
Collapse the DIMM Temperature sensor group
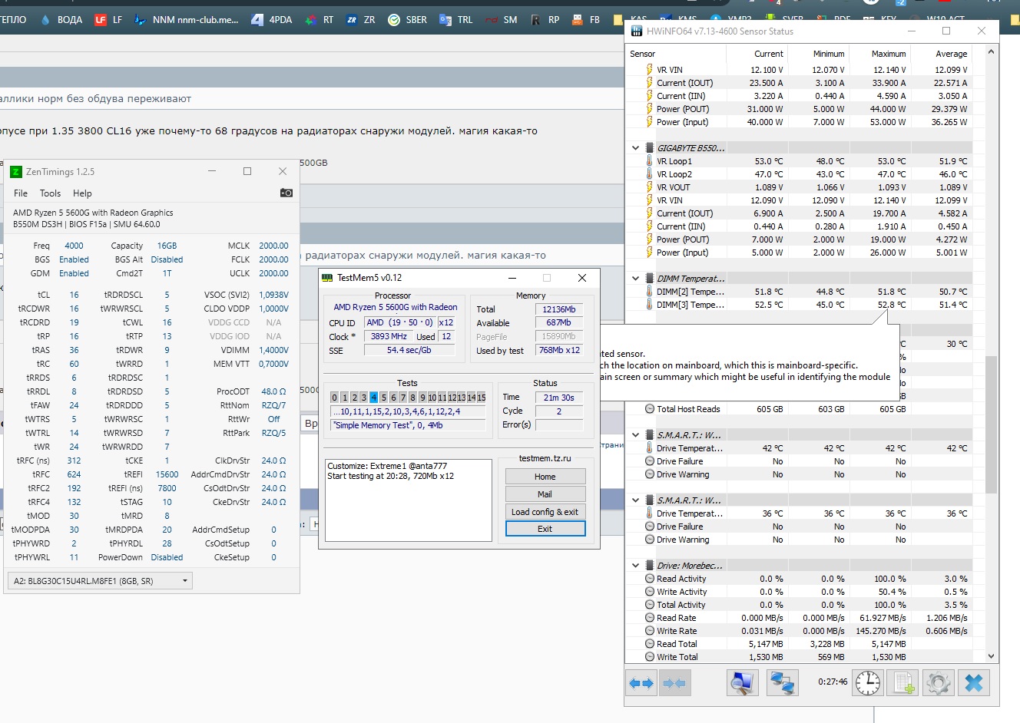click(x=636, y=279)
